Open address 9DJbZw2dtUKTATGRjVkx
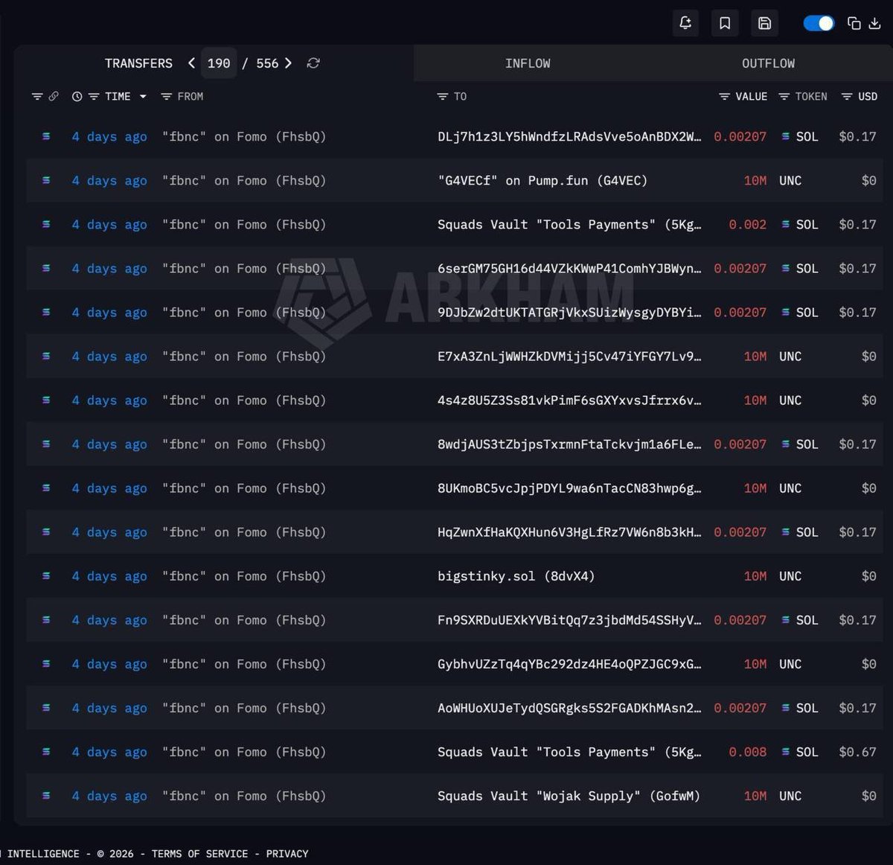Viewport: 893px width, 865px height. click(x=569, y=312)
